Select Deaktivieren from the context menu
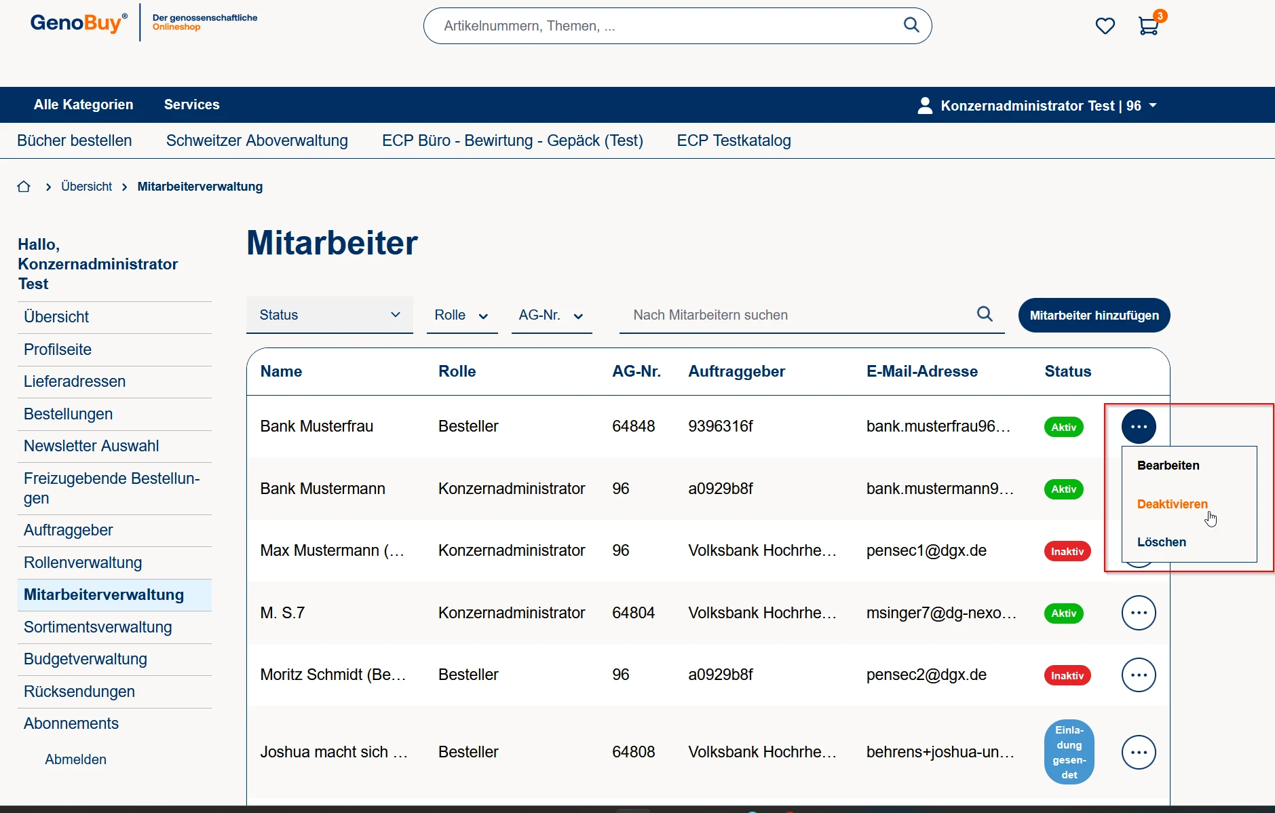 pos(1172,504)
